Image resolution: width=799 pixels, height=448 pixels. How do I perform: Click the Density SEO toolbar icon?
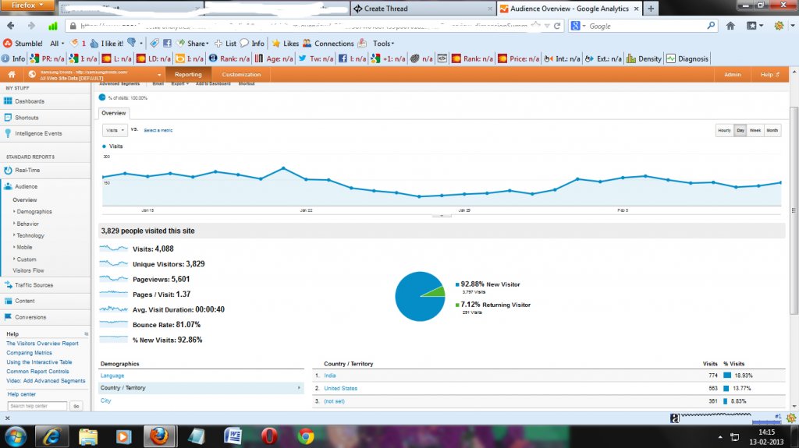tap(644, 58)
